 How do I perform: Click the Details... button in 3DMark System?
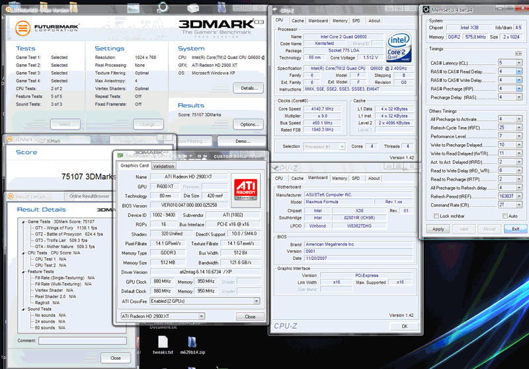(249, 88)
